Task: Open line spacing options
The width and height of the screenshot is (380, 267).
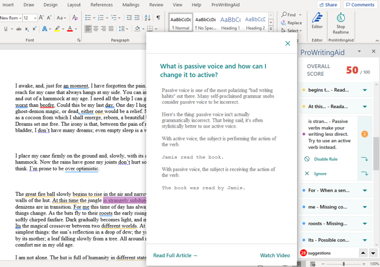Action: [x=124, y=29]
